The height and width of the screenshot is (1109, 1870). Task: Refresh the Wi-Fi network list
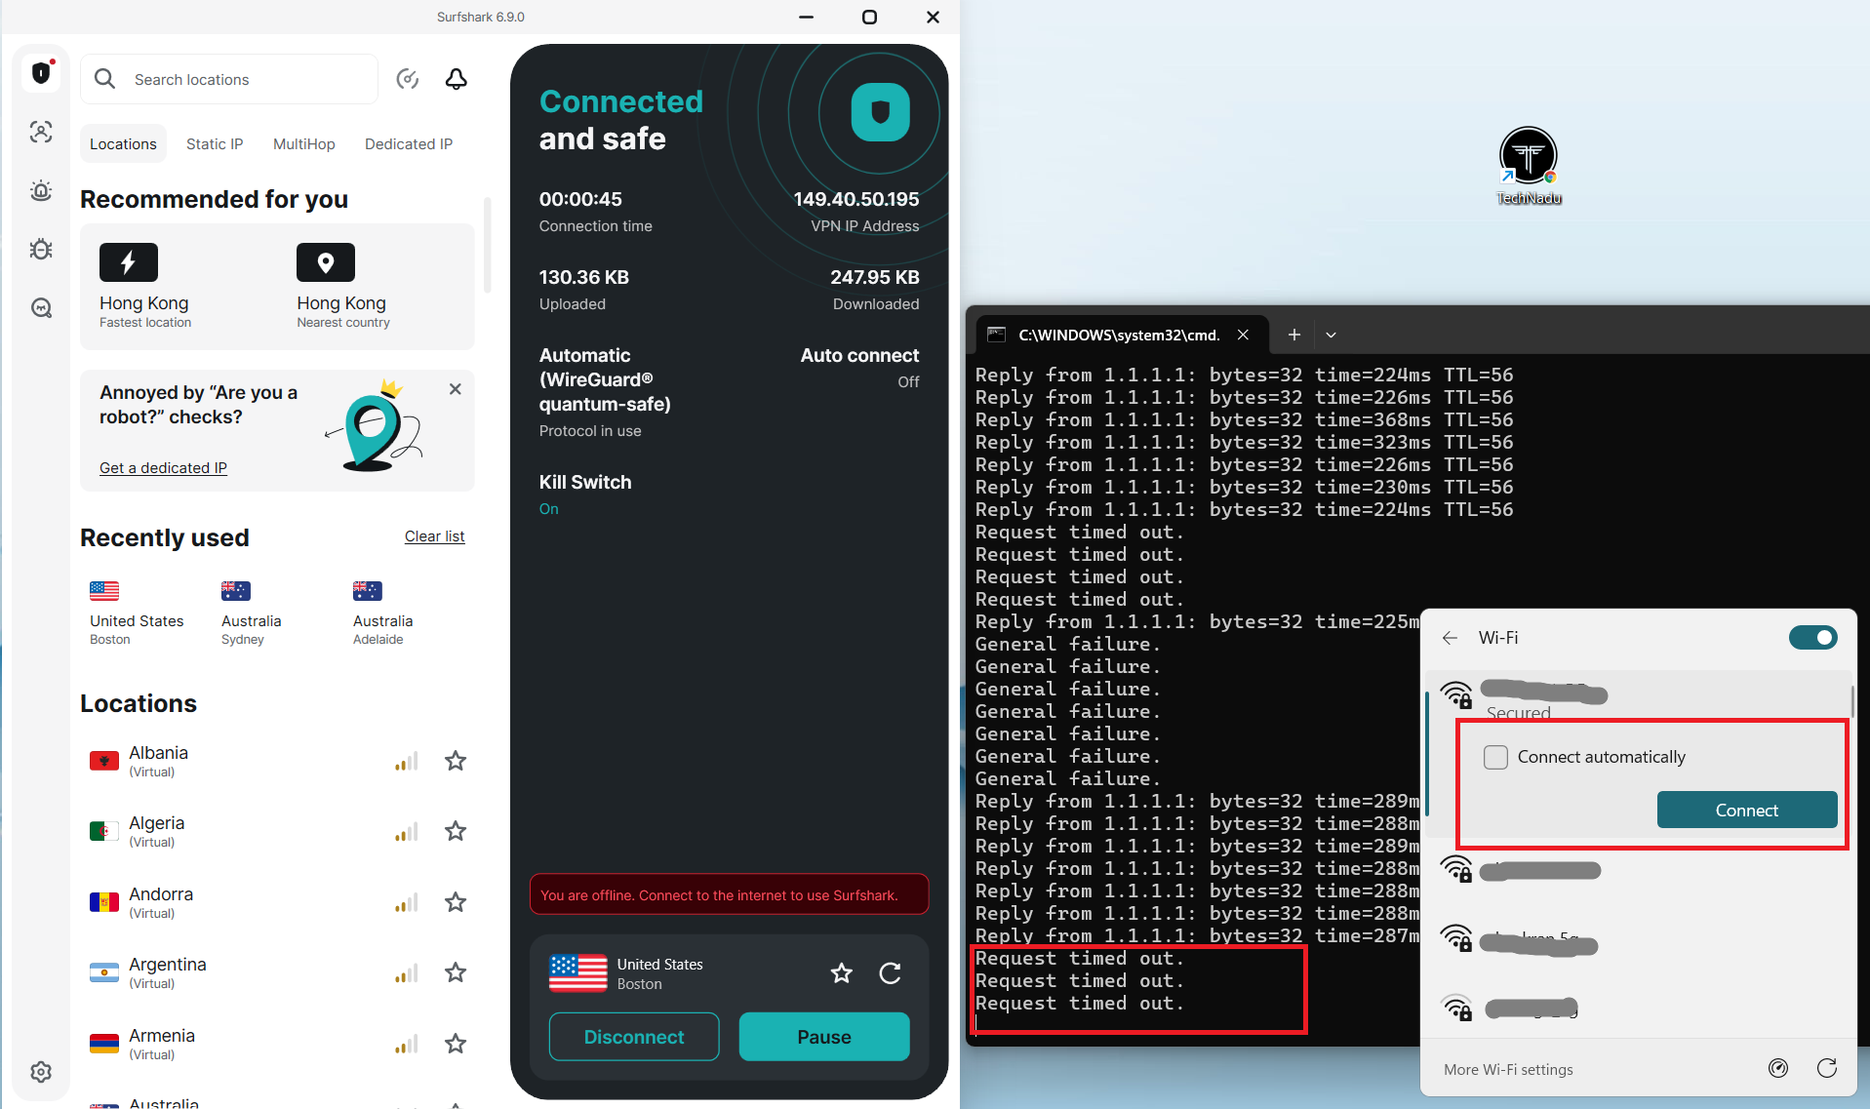[x=1827, y=1069]
